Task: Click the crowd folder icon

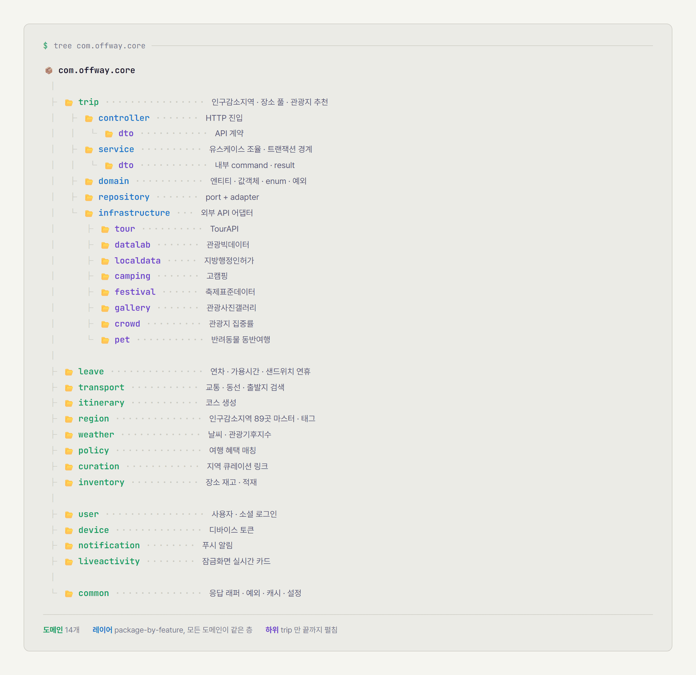Action: 105,324
